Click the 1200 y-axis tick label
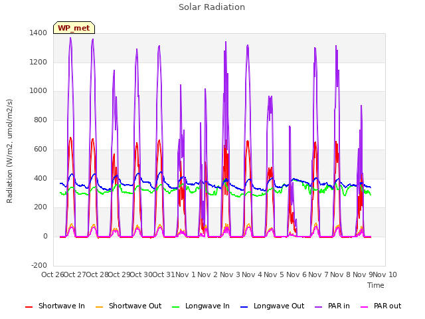The image size is (425, 319). point(39,62)
